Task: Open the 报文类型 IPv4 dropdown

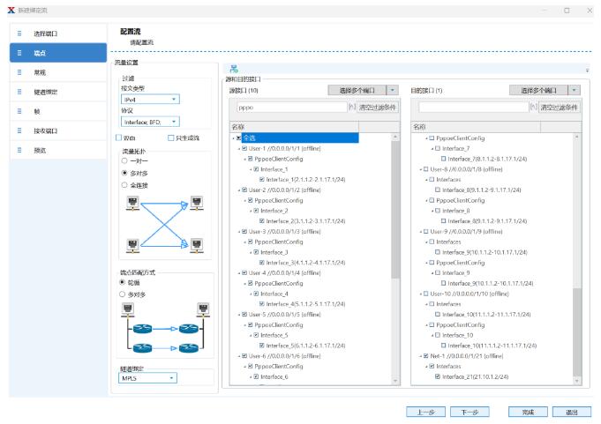Action: (x=149, y=100)
